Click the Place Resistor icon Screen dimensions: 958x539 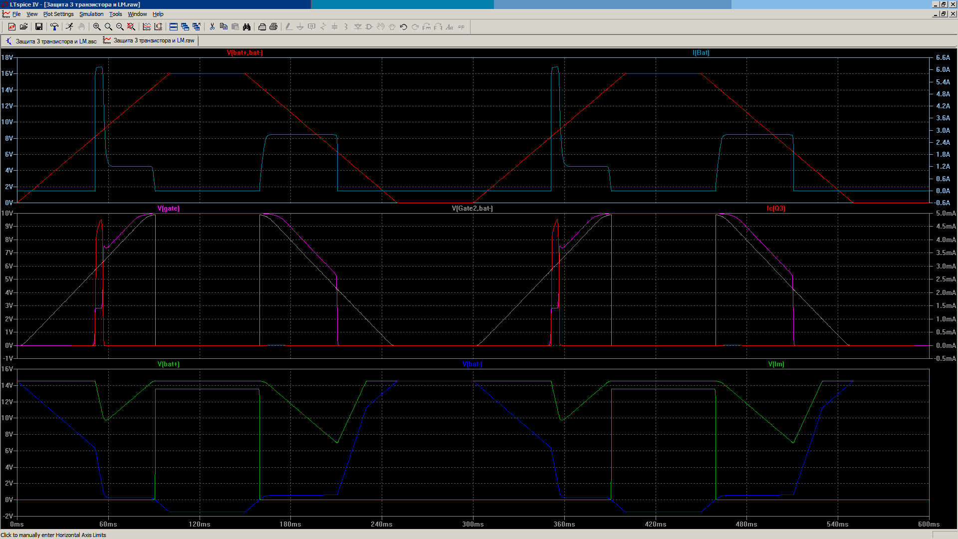tap(323, 27)
